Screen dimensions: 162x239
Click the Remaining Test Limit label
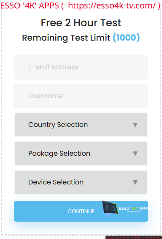click(x=66, y=38)
